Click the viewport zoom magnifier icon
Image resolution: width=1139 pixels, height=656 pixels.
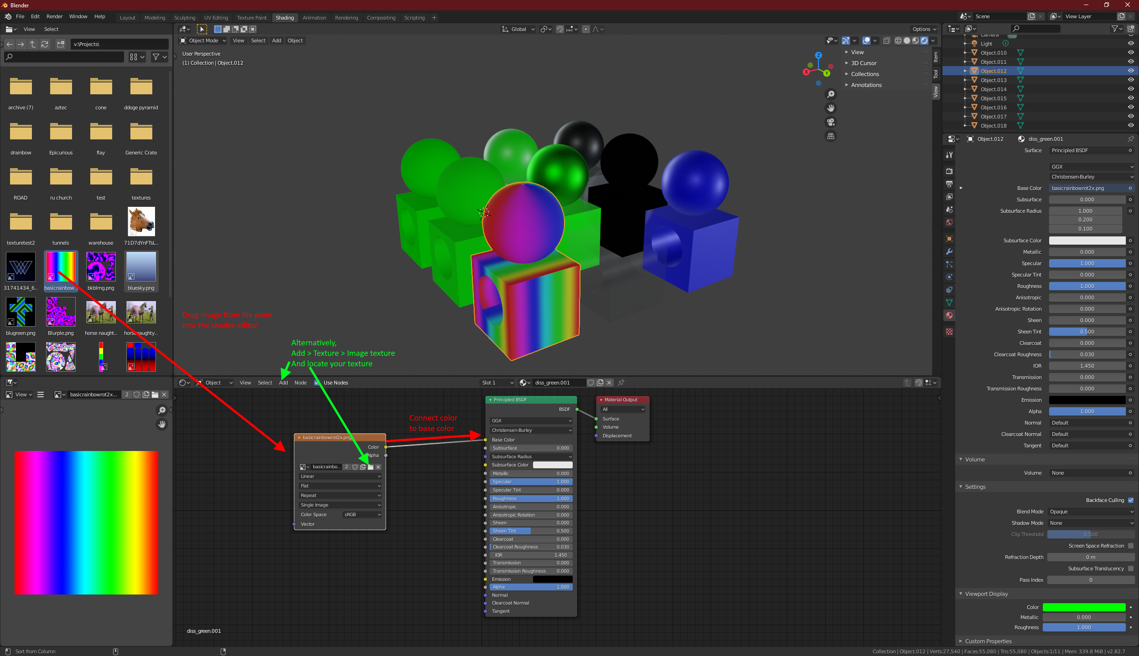[x=831, y=94]
